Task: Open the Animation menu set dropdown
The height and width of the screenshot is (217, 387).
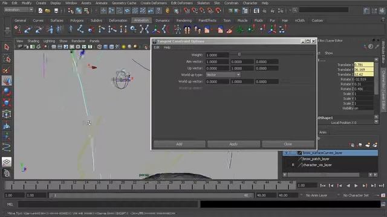Action: pos(19,10)
